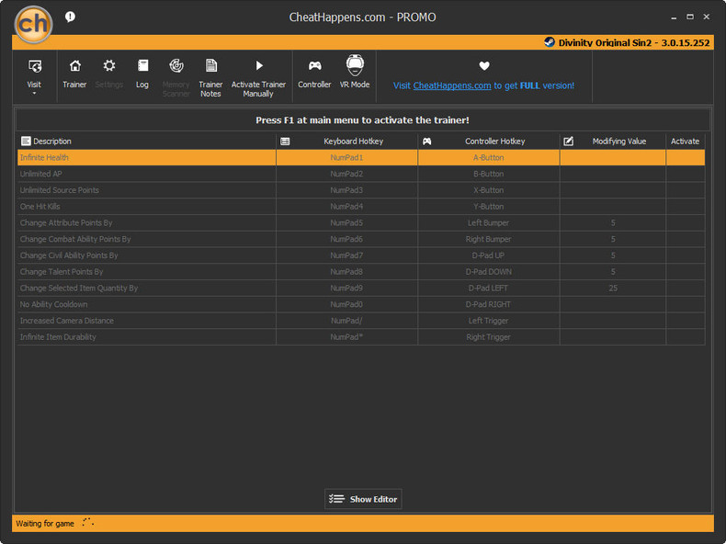
Task: Select Change Selected Item Quantity By
Action: point(361,288)
